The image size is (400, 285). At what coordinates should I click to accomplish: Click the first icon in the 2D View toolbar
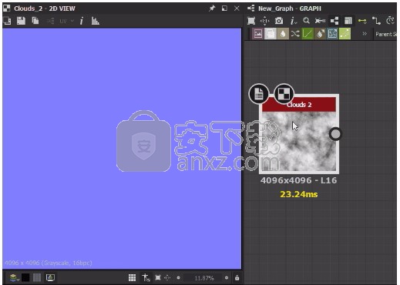(x=7, y=21)
